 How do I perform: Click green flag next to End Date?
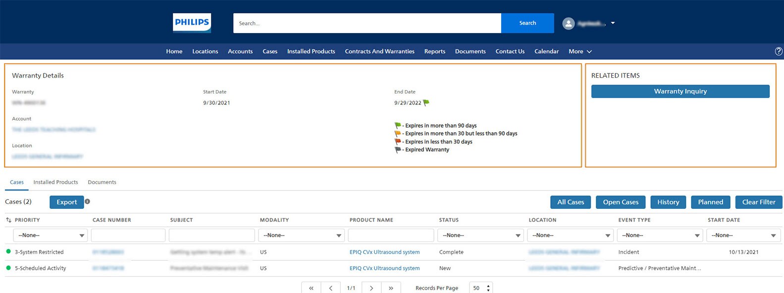(x=426, y=103)
